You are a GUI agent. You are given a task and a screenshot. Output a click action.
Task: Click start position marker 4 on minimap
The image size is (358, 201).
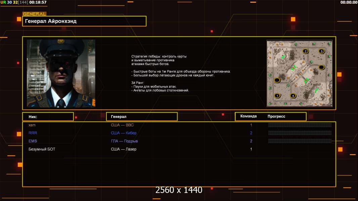(x=293, y=96)
